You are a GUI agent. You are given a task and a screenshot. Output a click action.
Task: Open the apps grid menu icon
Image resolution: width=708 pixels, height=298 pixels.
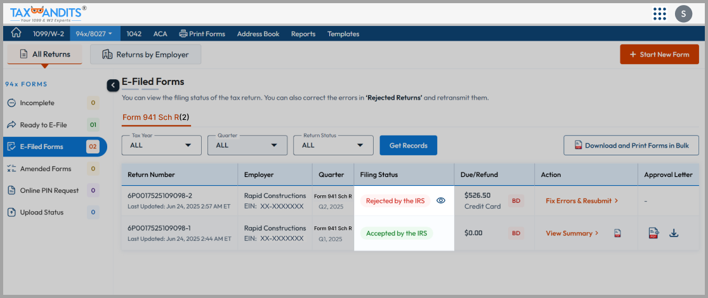[x=659, y=13]
